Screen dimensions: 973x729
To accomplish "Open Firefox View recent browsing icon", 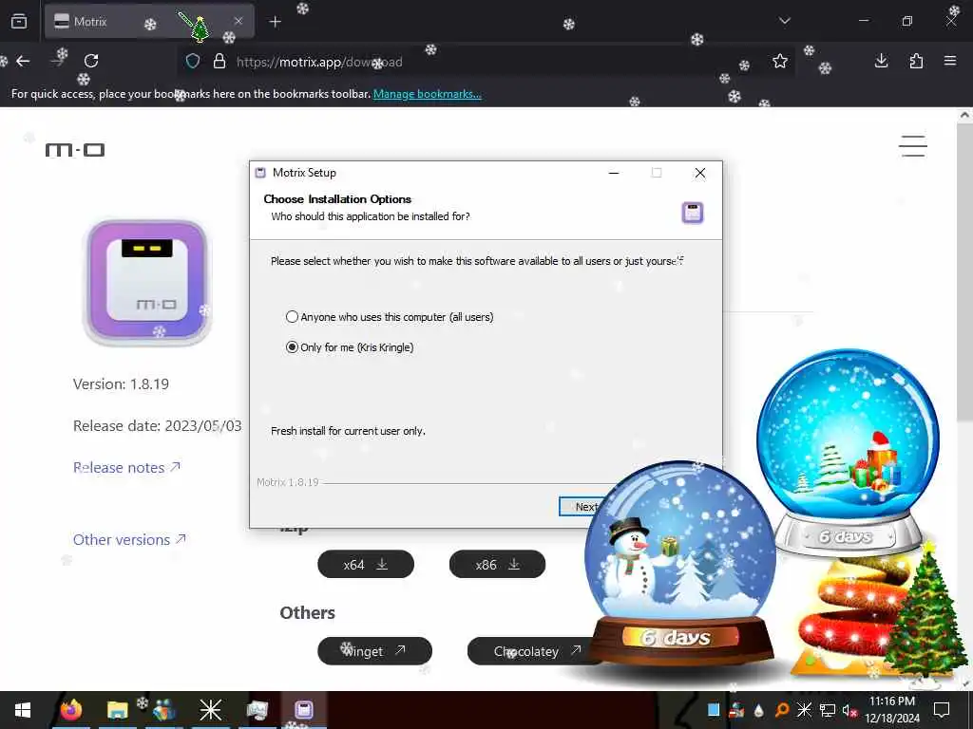I will [19, 21].
